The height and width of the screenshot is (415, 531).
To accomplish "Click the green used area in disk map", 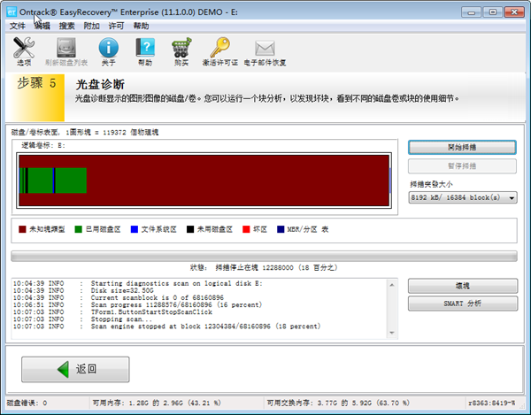I will point(71,181).
